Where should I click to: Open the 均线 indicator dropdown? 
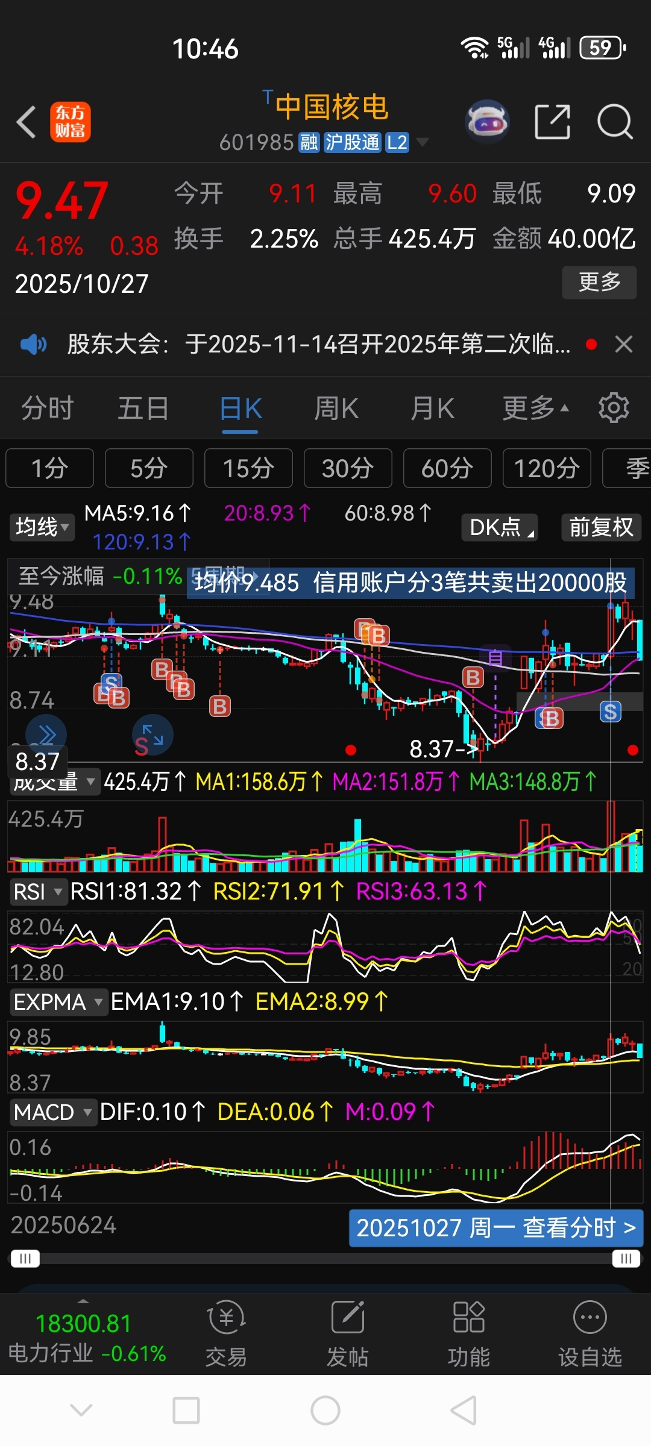(41, 527)
